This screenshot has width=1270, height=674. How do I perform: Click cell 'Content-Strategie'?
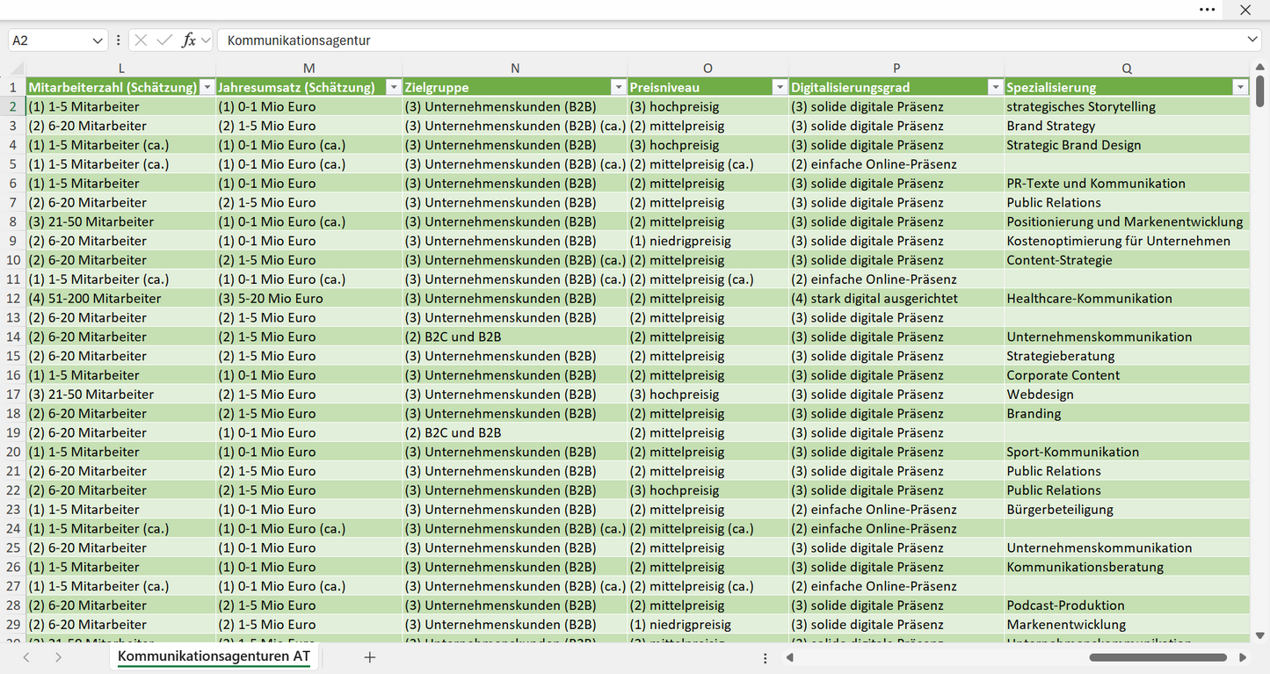(x=1127, y=260)
